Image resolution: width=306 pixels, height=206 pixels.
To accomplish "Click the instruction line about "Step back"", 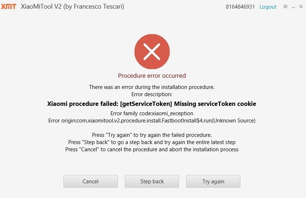I will [152, 142].
